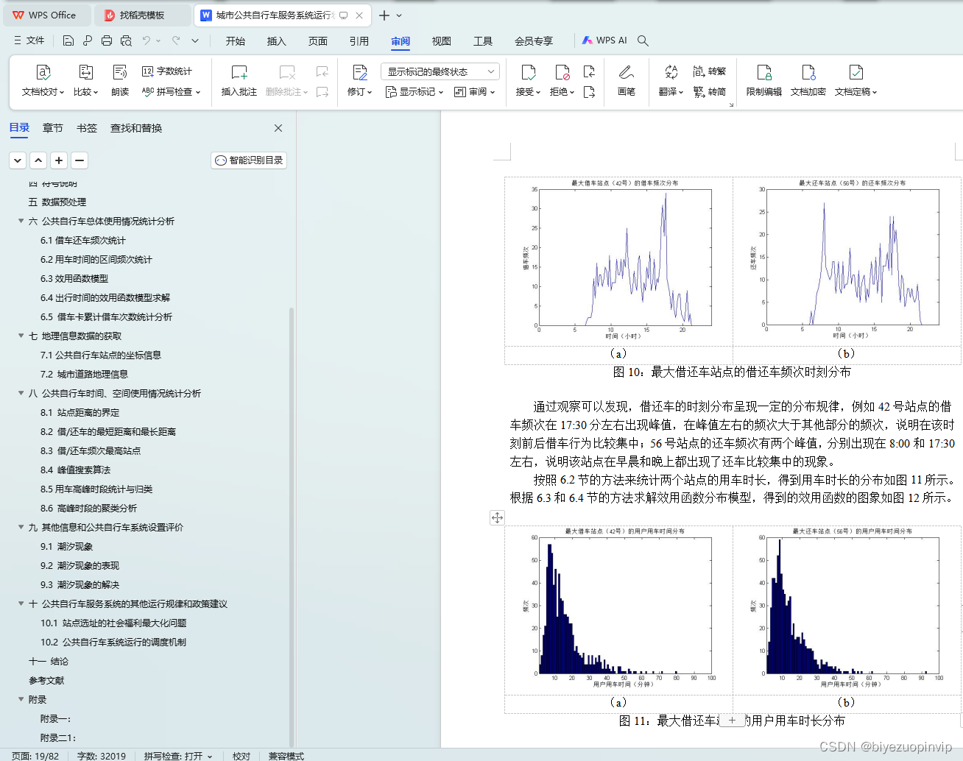Switch to the 视图 ribbon tab
This screenshot has height=761, width=963.
tap(442, 41)
